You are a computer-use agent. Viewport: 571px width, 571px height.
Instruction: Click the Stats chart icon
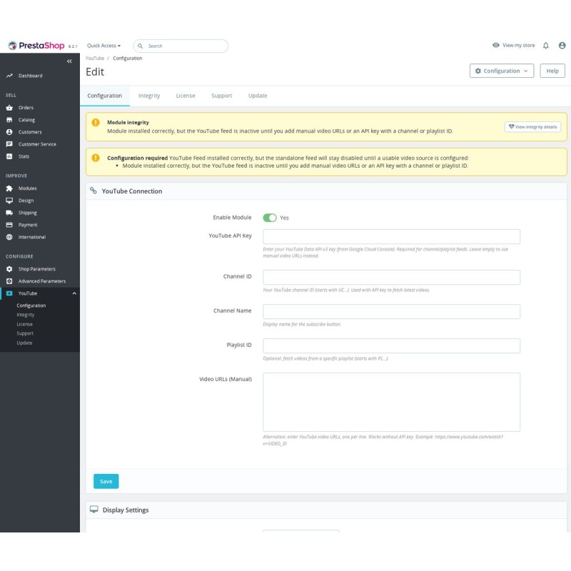click(x=9, y=156)
